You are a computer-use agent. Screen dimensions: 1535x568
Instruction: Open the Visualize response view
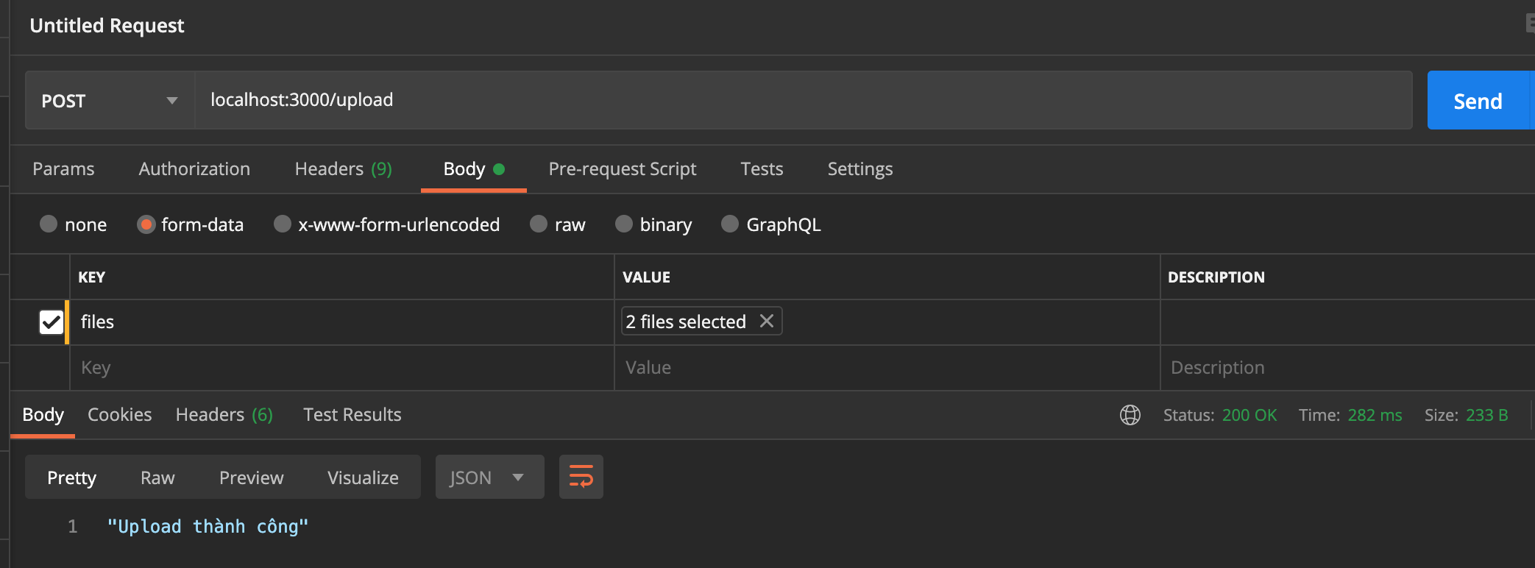tap(363, 478)
